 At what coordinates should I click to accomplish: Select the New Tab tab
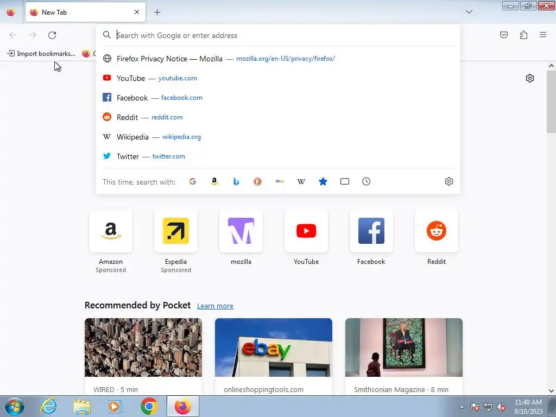(x=85, y=12)
